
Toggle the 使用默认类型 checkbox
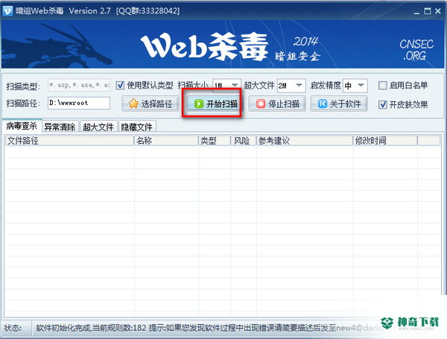point(120,85)
